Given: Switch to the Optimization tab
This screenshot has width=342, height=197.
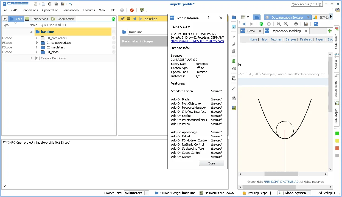Looking at the screenshot, I should (x=63, y=19).
